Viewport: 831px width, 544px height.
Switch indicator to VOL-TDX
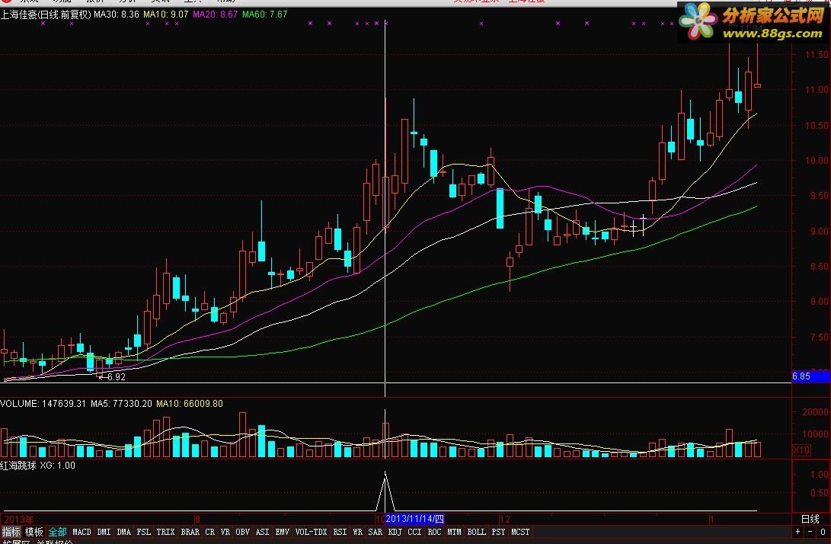[311, 532]
